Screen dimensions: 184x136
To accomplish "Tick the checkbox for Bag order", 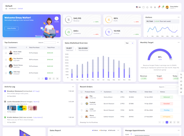I will click(x=82, y=97).
